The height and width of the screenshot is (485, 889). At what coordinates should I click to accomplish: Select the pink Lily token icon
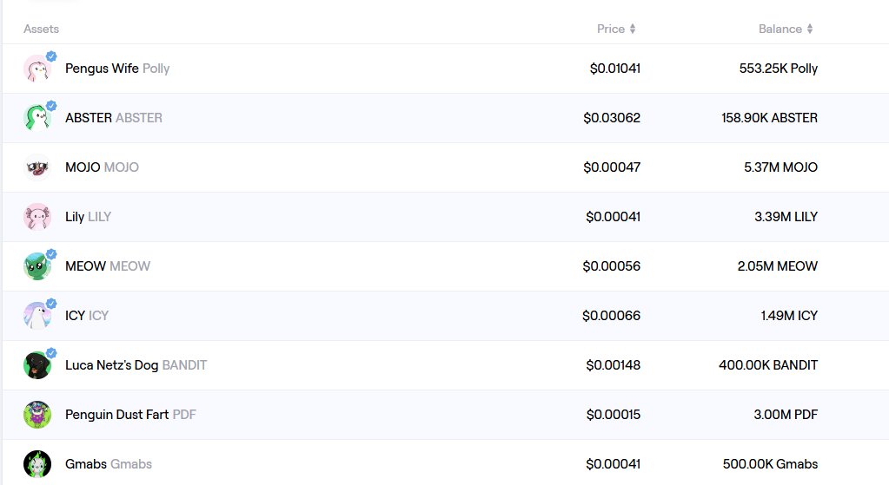click(x=36, y=217)
